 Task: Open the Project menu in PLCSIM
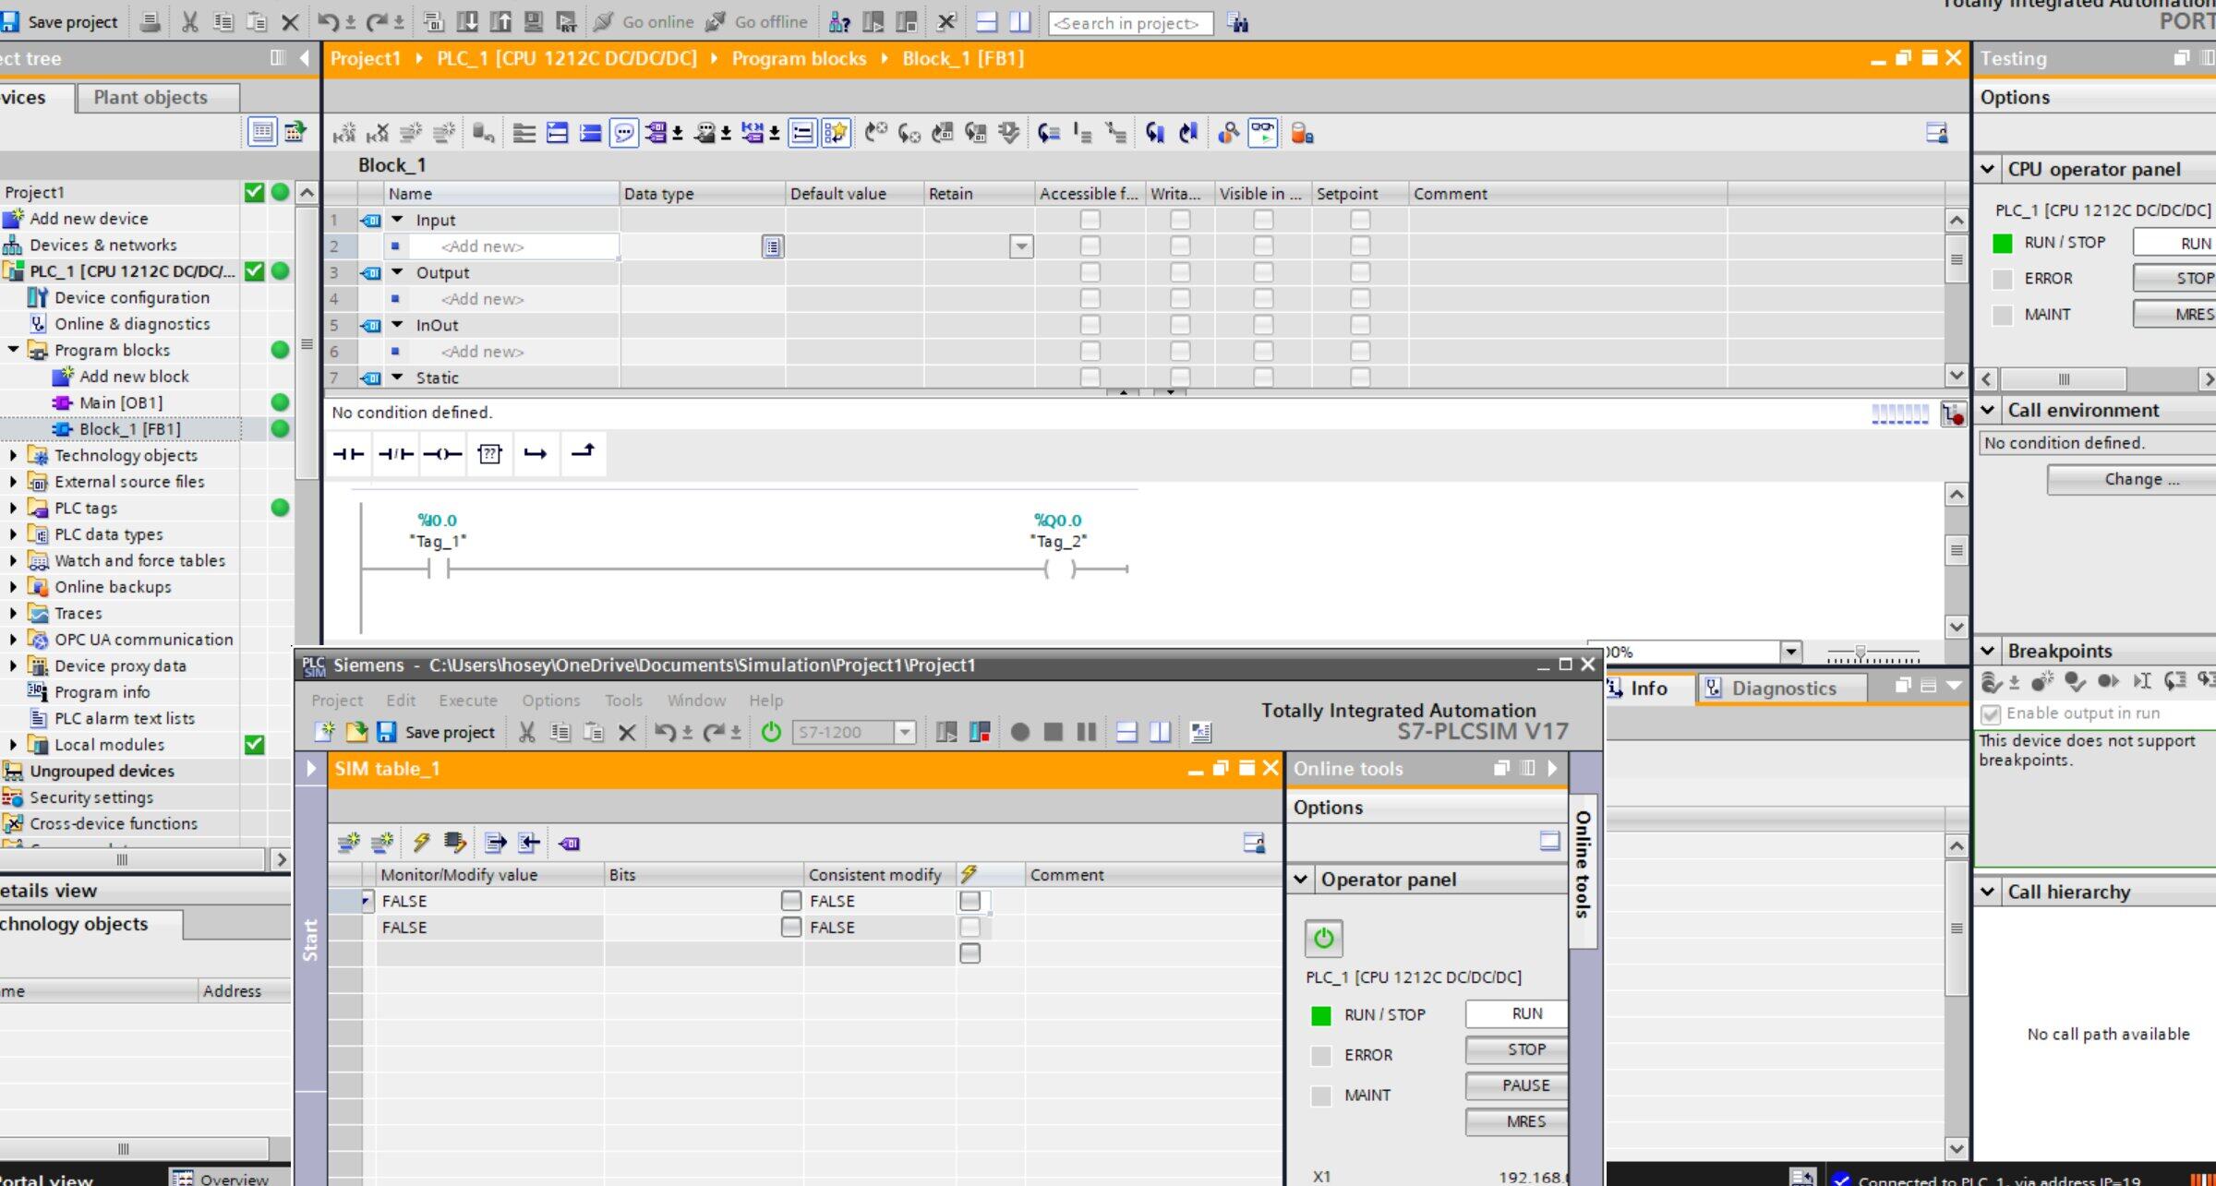tap(337, 700)
